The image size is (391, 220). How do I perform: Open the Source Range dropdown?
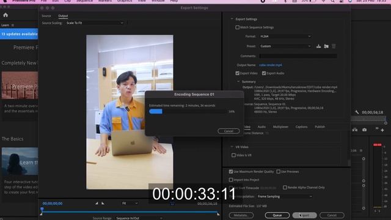click(x=139, y=218)
